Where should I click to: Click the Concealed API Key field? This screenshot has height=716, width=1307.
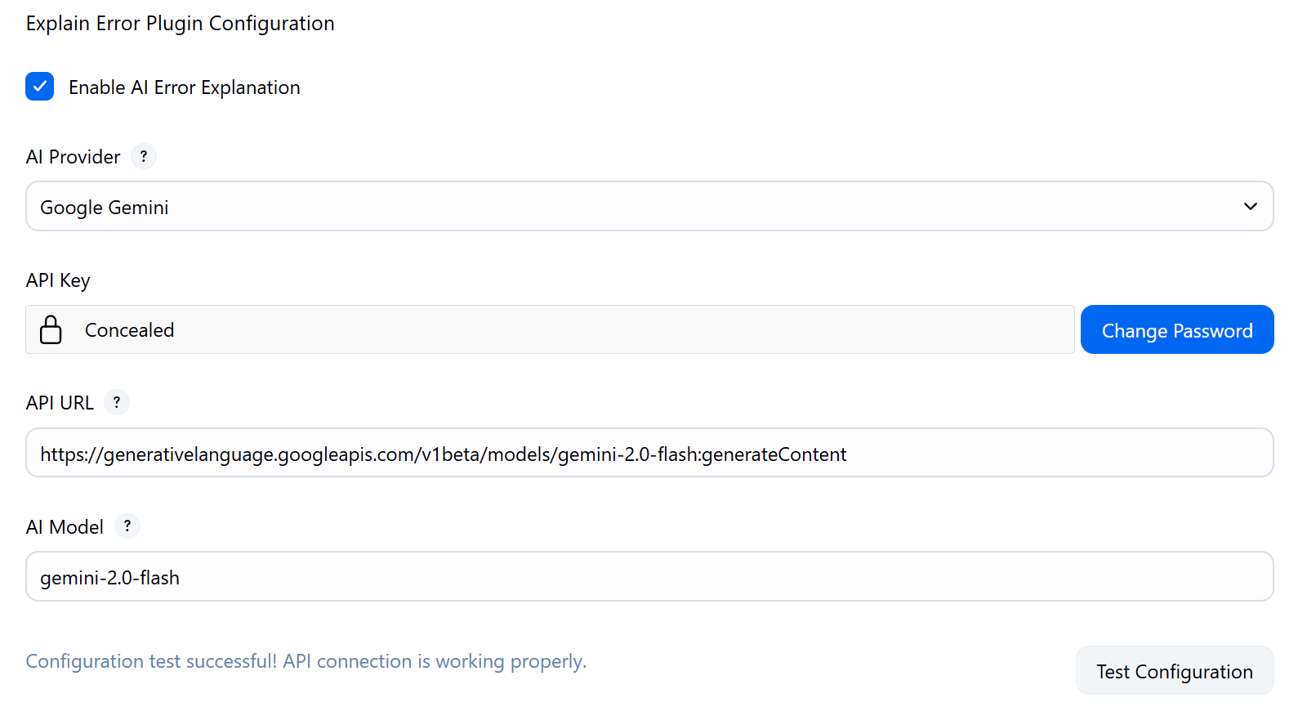(572, 329)
